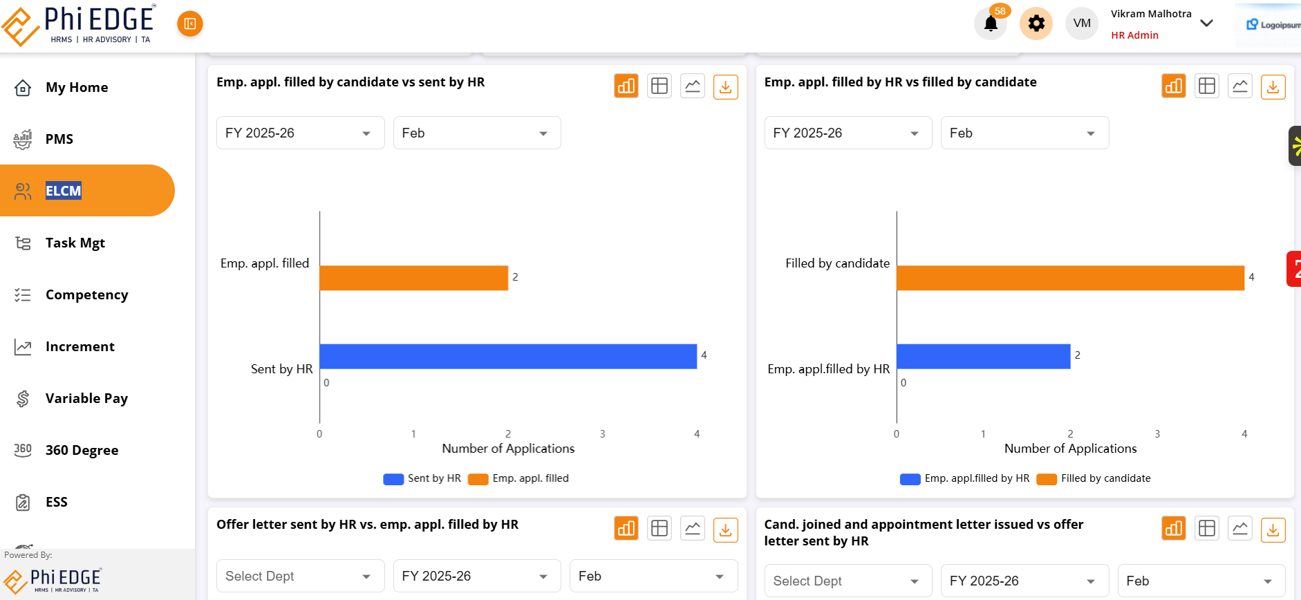1301x600 pixels.
Task: Open Feb month dropdown in second chart
Action: 1024,133
